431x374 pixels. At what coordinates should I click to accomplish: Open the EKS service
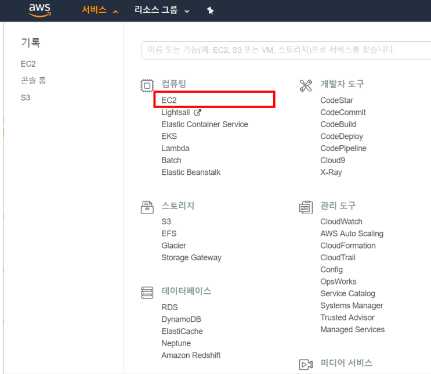coord(169,136)
